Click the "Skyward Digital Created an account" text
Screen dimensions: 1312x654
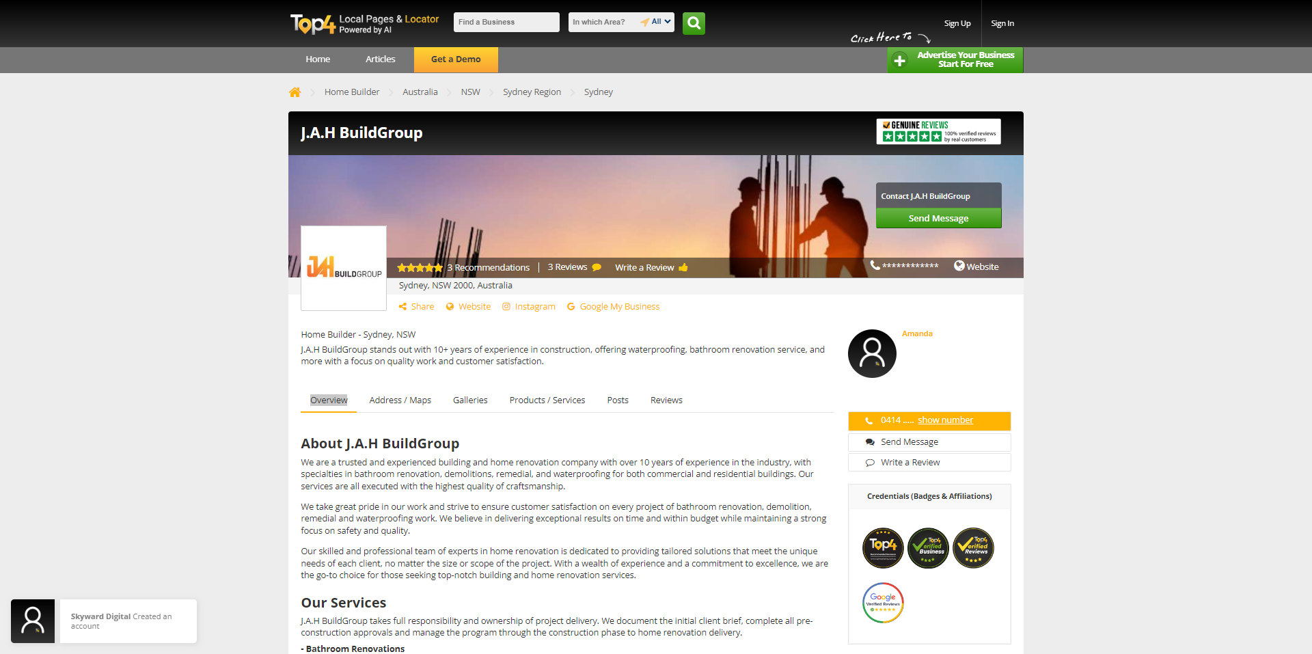point(122,621)
